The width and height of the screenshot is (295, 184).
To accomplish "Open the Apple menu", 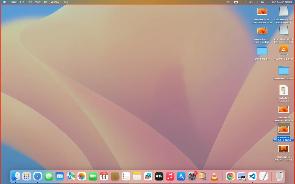I will pos(5,2).
